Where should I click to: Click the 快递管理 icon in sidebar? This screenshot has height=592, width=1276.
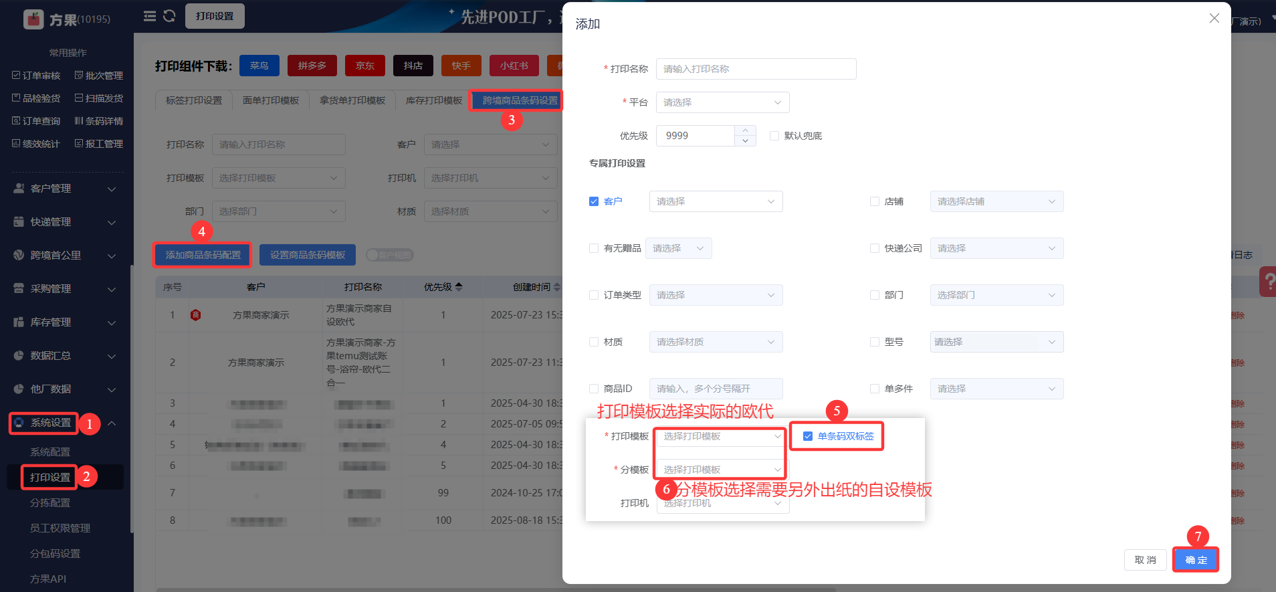[19, 222]
